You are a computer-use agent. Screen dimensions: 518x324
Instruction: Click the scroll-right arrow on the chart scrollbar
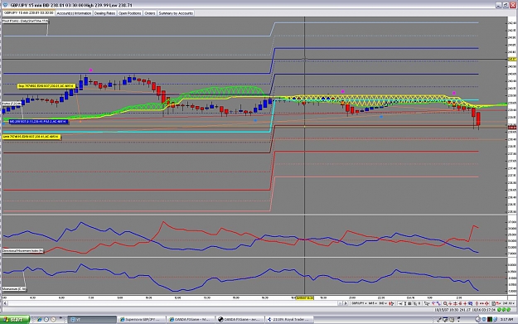[346, 303]
